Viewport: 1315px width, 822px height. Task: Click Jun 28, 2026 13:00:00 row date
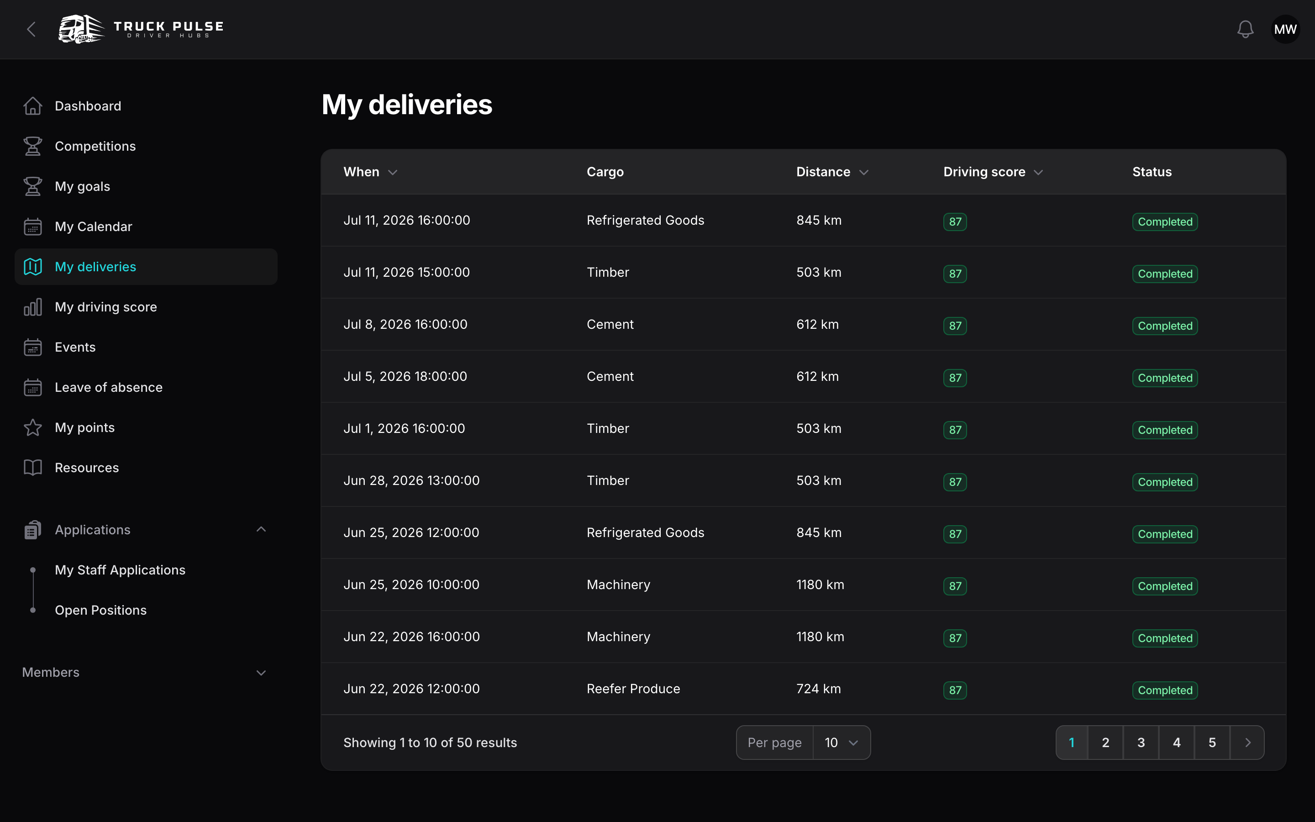411,480
